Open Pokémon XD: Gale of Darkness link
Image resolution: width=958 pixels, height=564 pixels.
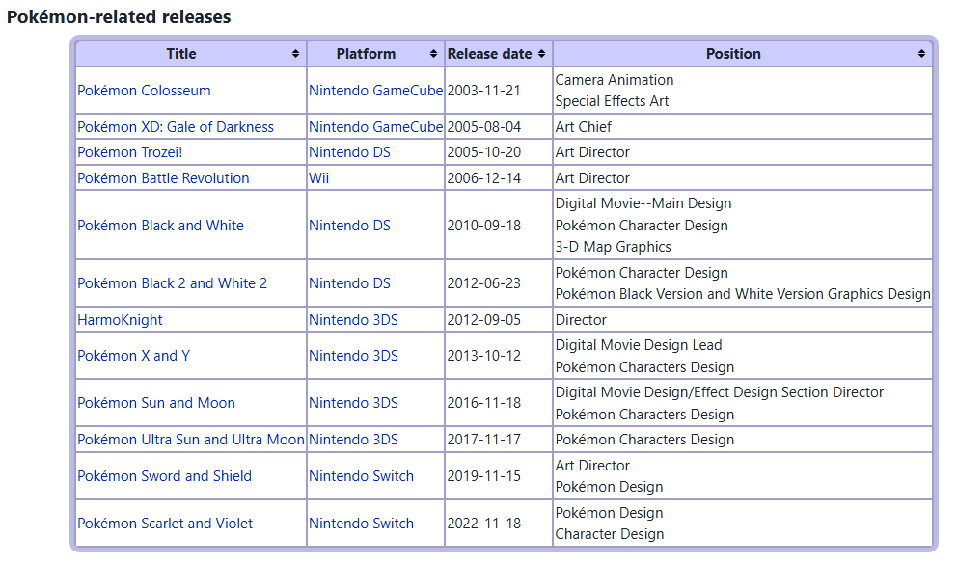pyautogui.click(x=176, y=127)
